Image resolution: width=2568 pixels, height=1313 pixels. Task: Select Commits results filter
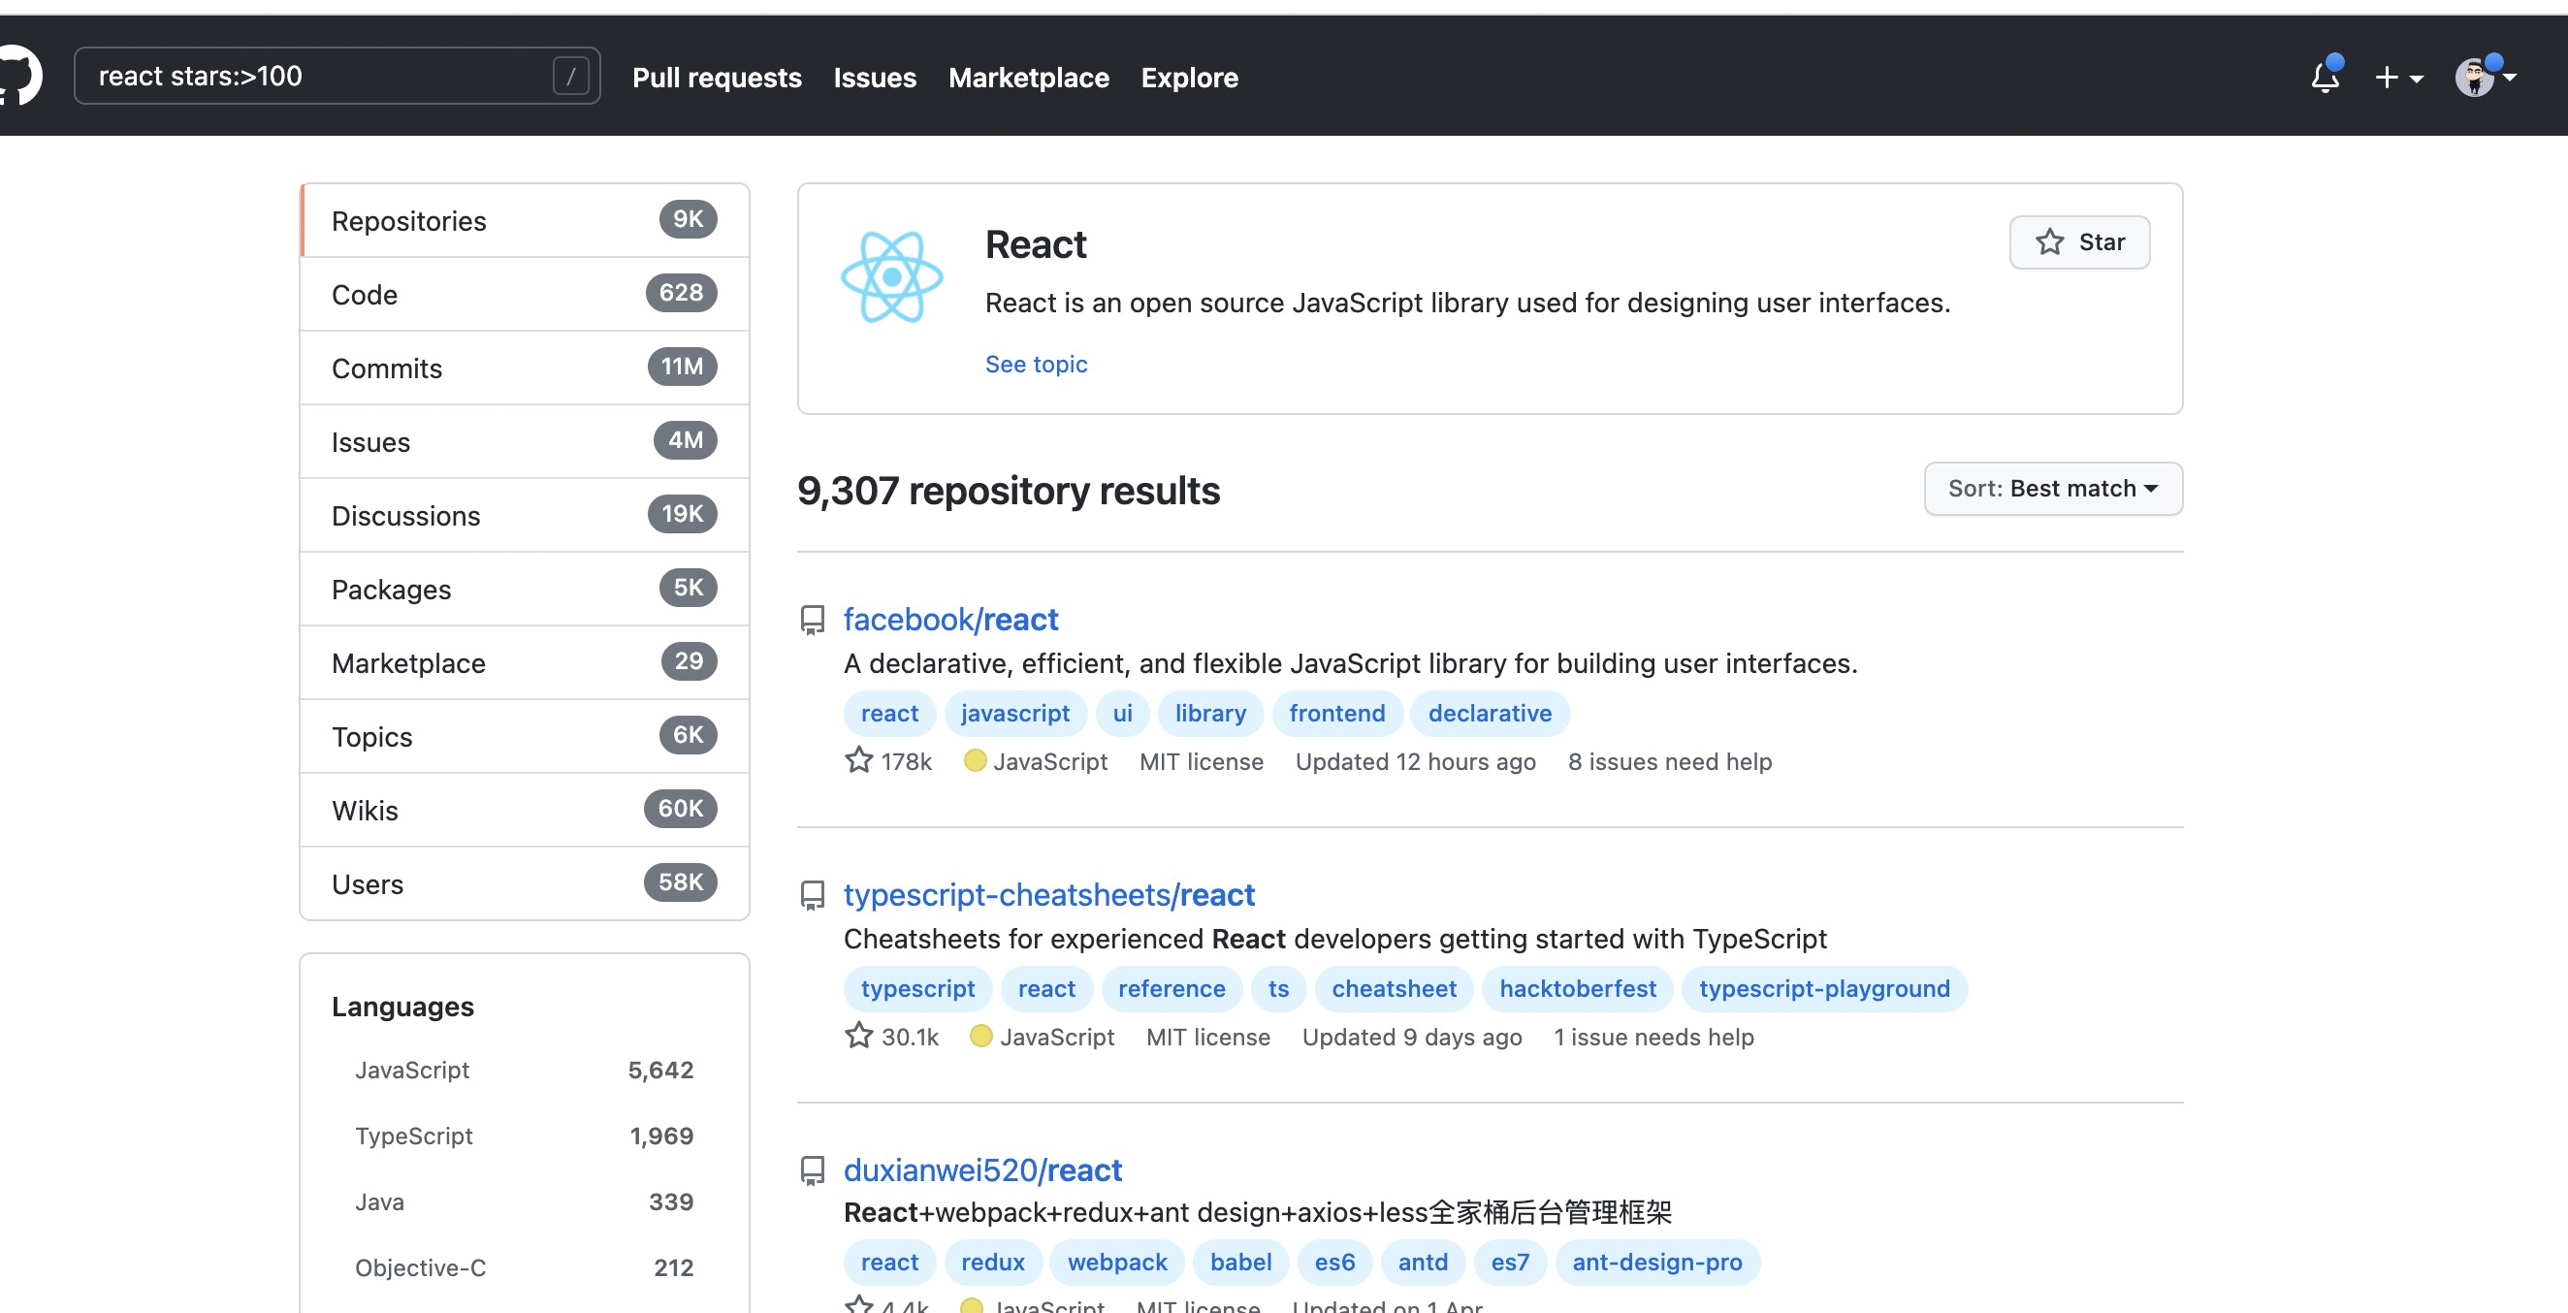525,368
